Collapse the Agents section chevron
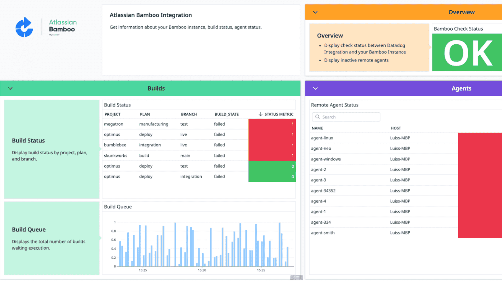Viewport: 502px width, 282px height. coord(315,89)
